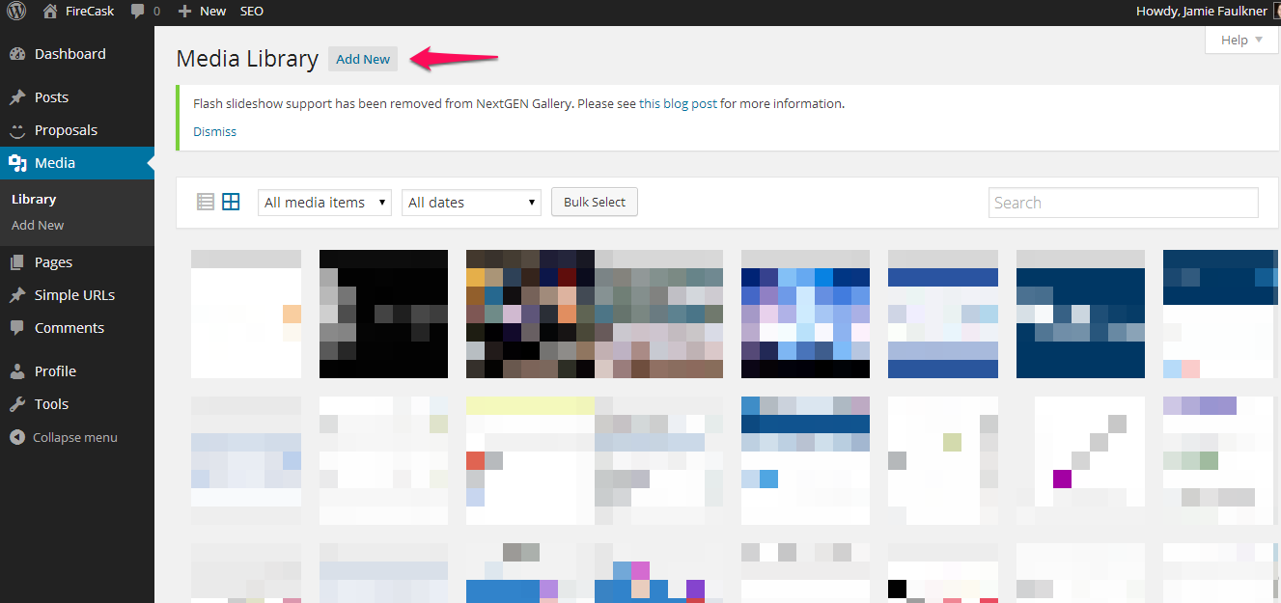Open the All media items filter
Image resolution: width=1281 pixels, height=603 pixels.
pyautogui.click(x=323, y=202)
